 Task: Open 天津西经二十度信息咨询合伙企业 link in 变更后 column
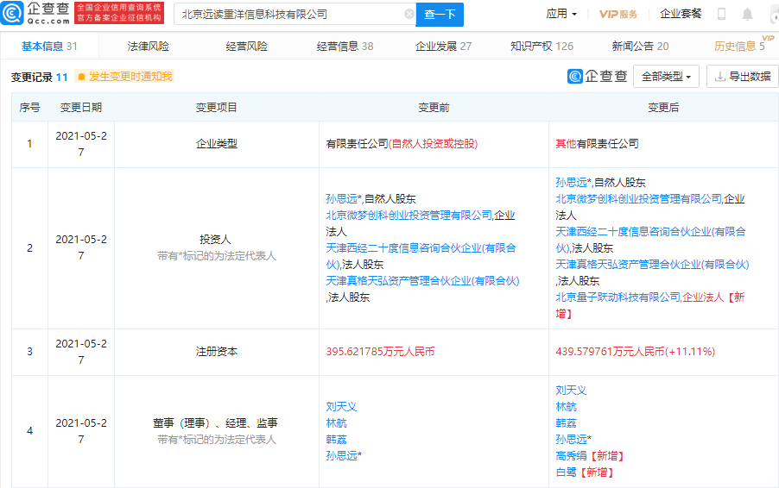pos(650,240)
